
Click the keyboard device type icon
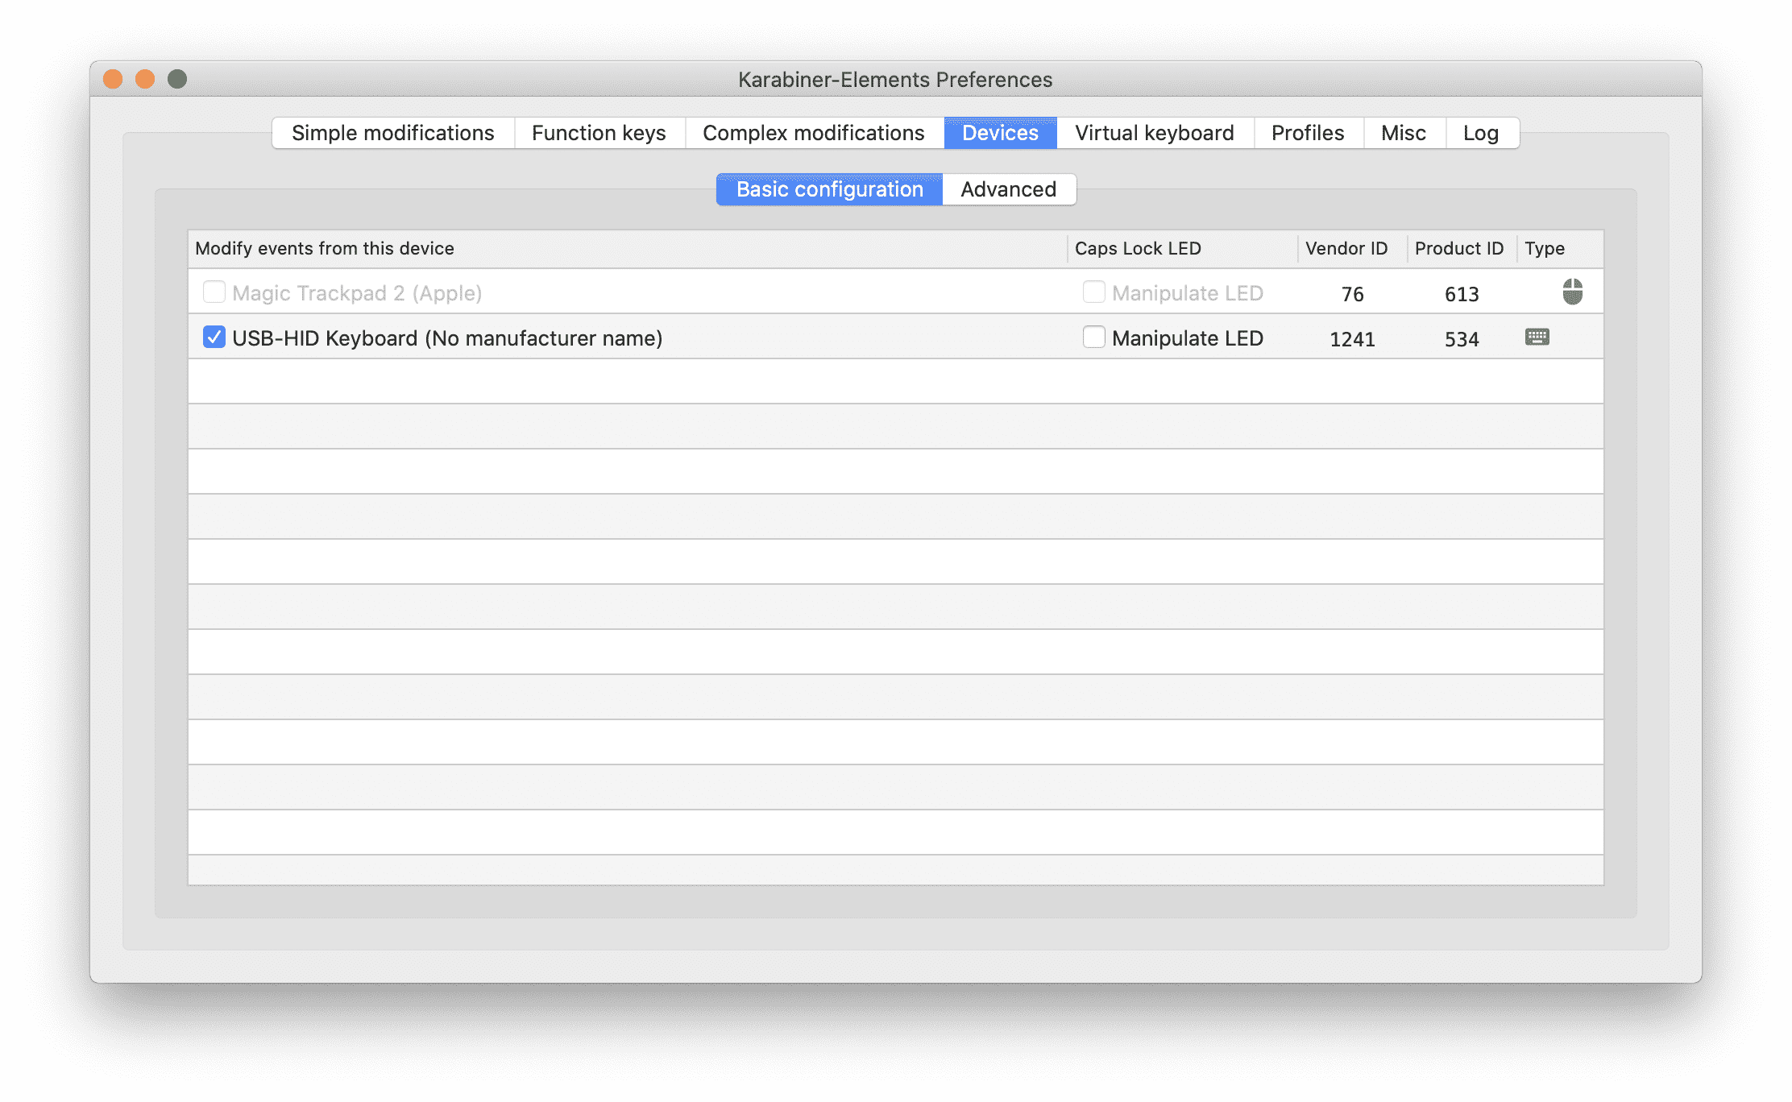pyautogui.click(x=1536, y=338)
